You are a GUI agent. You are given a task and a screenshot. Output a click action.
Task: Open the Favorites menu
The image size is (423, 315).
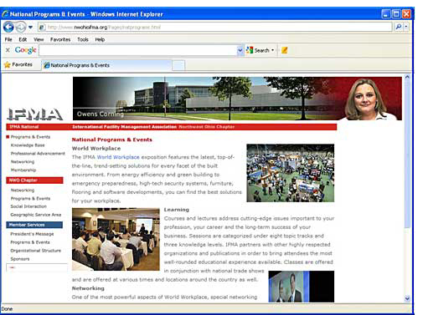pyautogui.click(x=60, y=39)
